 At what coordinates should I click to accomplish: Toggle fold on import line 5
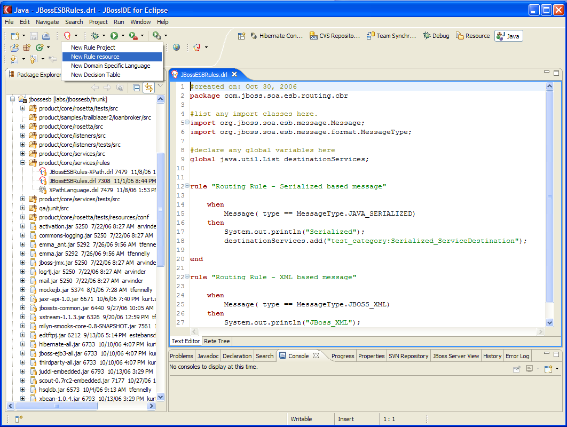187,122
